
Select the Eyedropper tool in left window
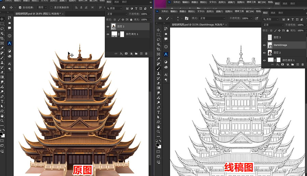2,48
